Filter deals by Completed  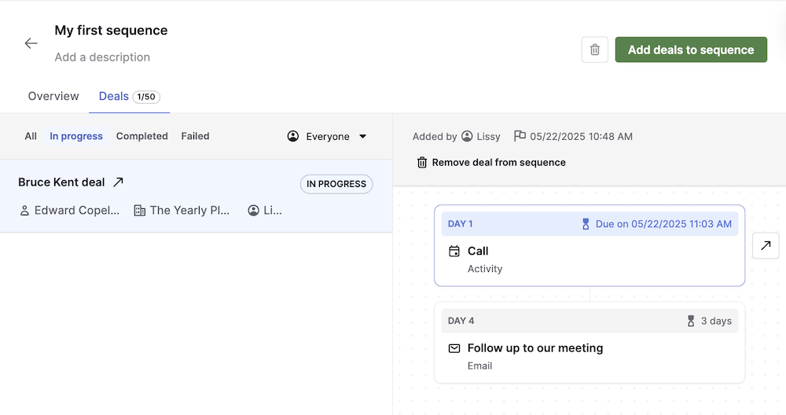pyautogui.click(x=142, y=136)
